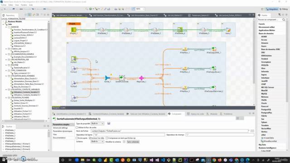Select the tFileOutputExcel_1 component
The image size is (290, 163).
tap(214, 68)
